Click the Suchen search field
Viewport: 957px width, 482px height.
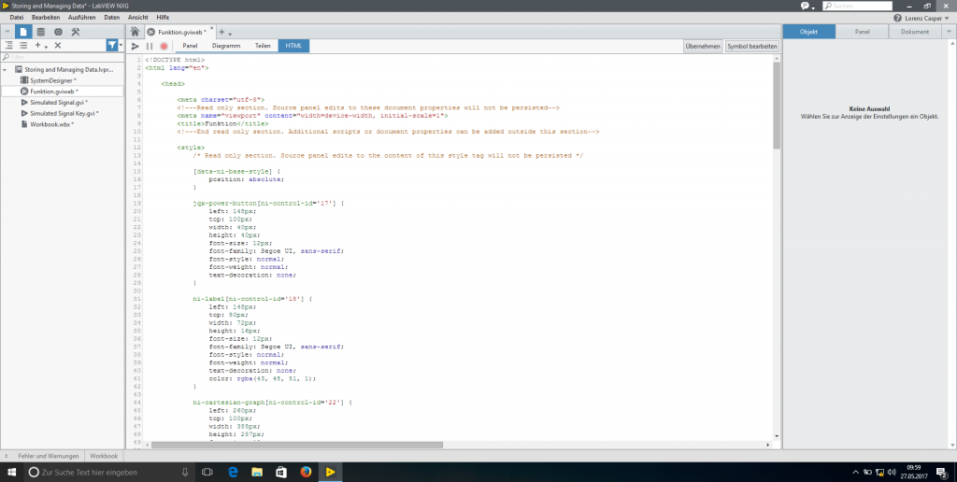tap(858, 6)
